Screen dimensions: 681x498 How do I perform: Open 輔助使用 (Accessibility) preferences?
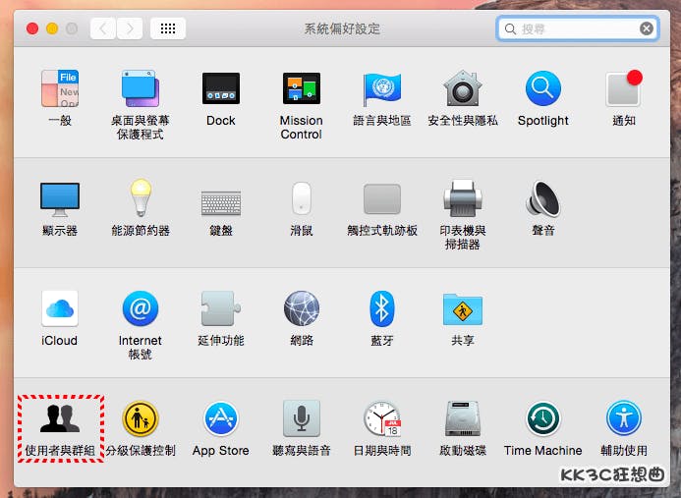point(624,418)
